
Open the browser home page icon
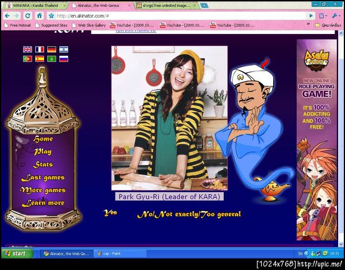coord(39,16)
